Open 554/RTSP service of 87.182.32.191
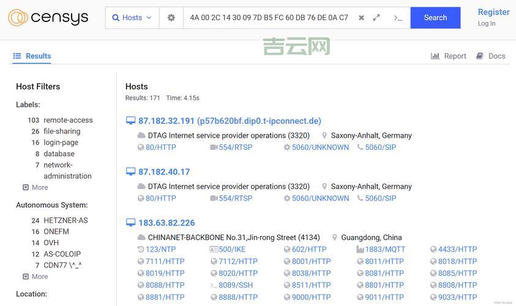 click(236, 147)
